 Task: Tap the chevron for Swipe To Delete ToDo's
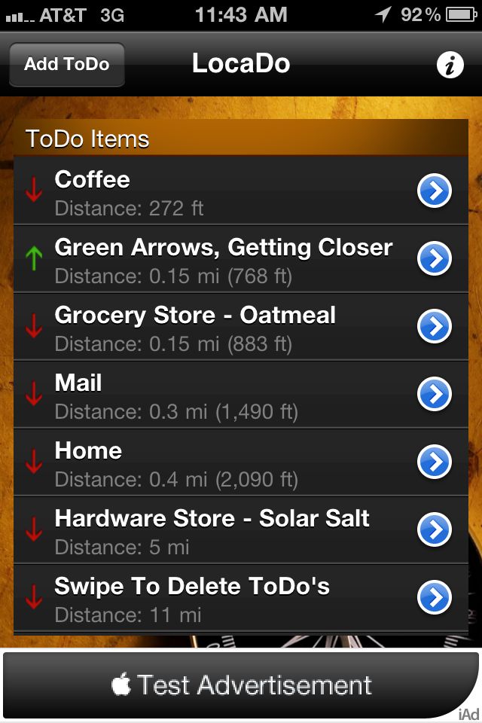[434, 597]
